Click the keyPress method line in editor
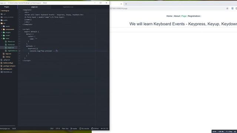The width and height of the screenshot is (237, 133). click(33, 48)
